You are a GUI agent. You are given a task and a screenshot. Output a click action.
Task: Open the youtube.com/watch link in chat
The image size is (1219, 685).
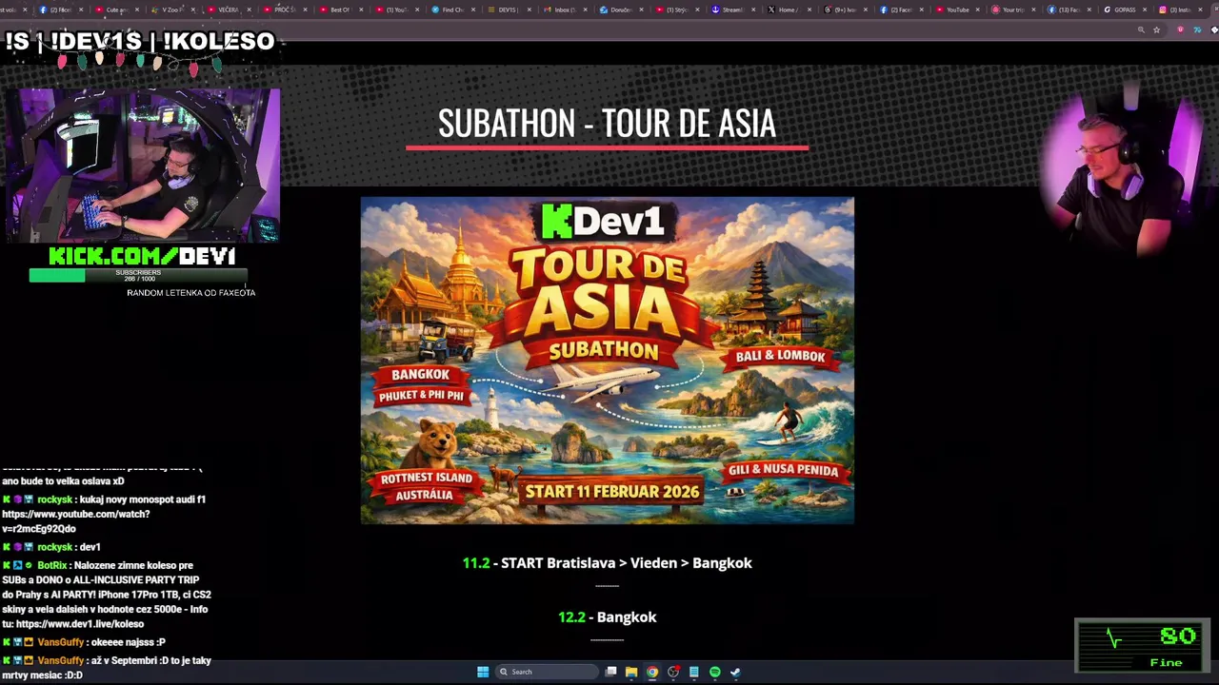pos(76,521)
